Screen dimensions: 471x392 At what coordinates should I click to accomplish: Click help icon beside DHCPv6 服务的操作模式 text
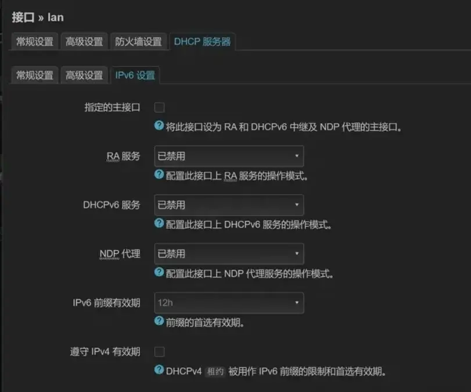(x=159, y=223)
